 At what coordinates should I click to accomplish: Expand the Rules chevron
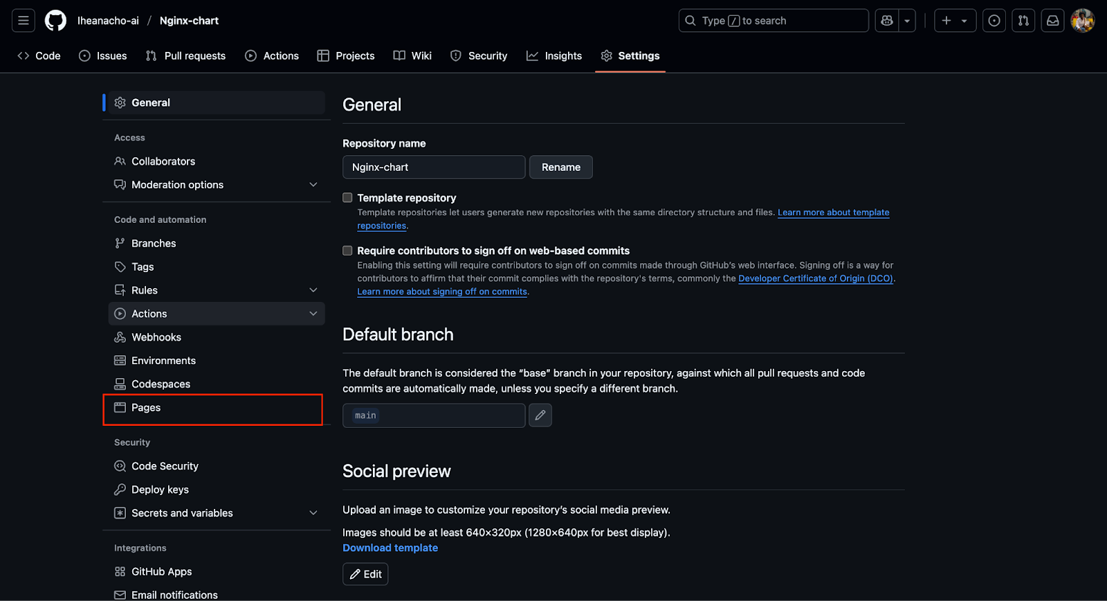(313, 290)
